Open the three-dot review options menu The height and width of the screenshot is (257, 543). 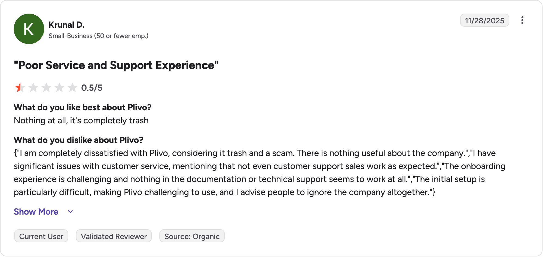coord(522,20)
